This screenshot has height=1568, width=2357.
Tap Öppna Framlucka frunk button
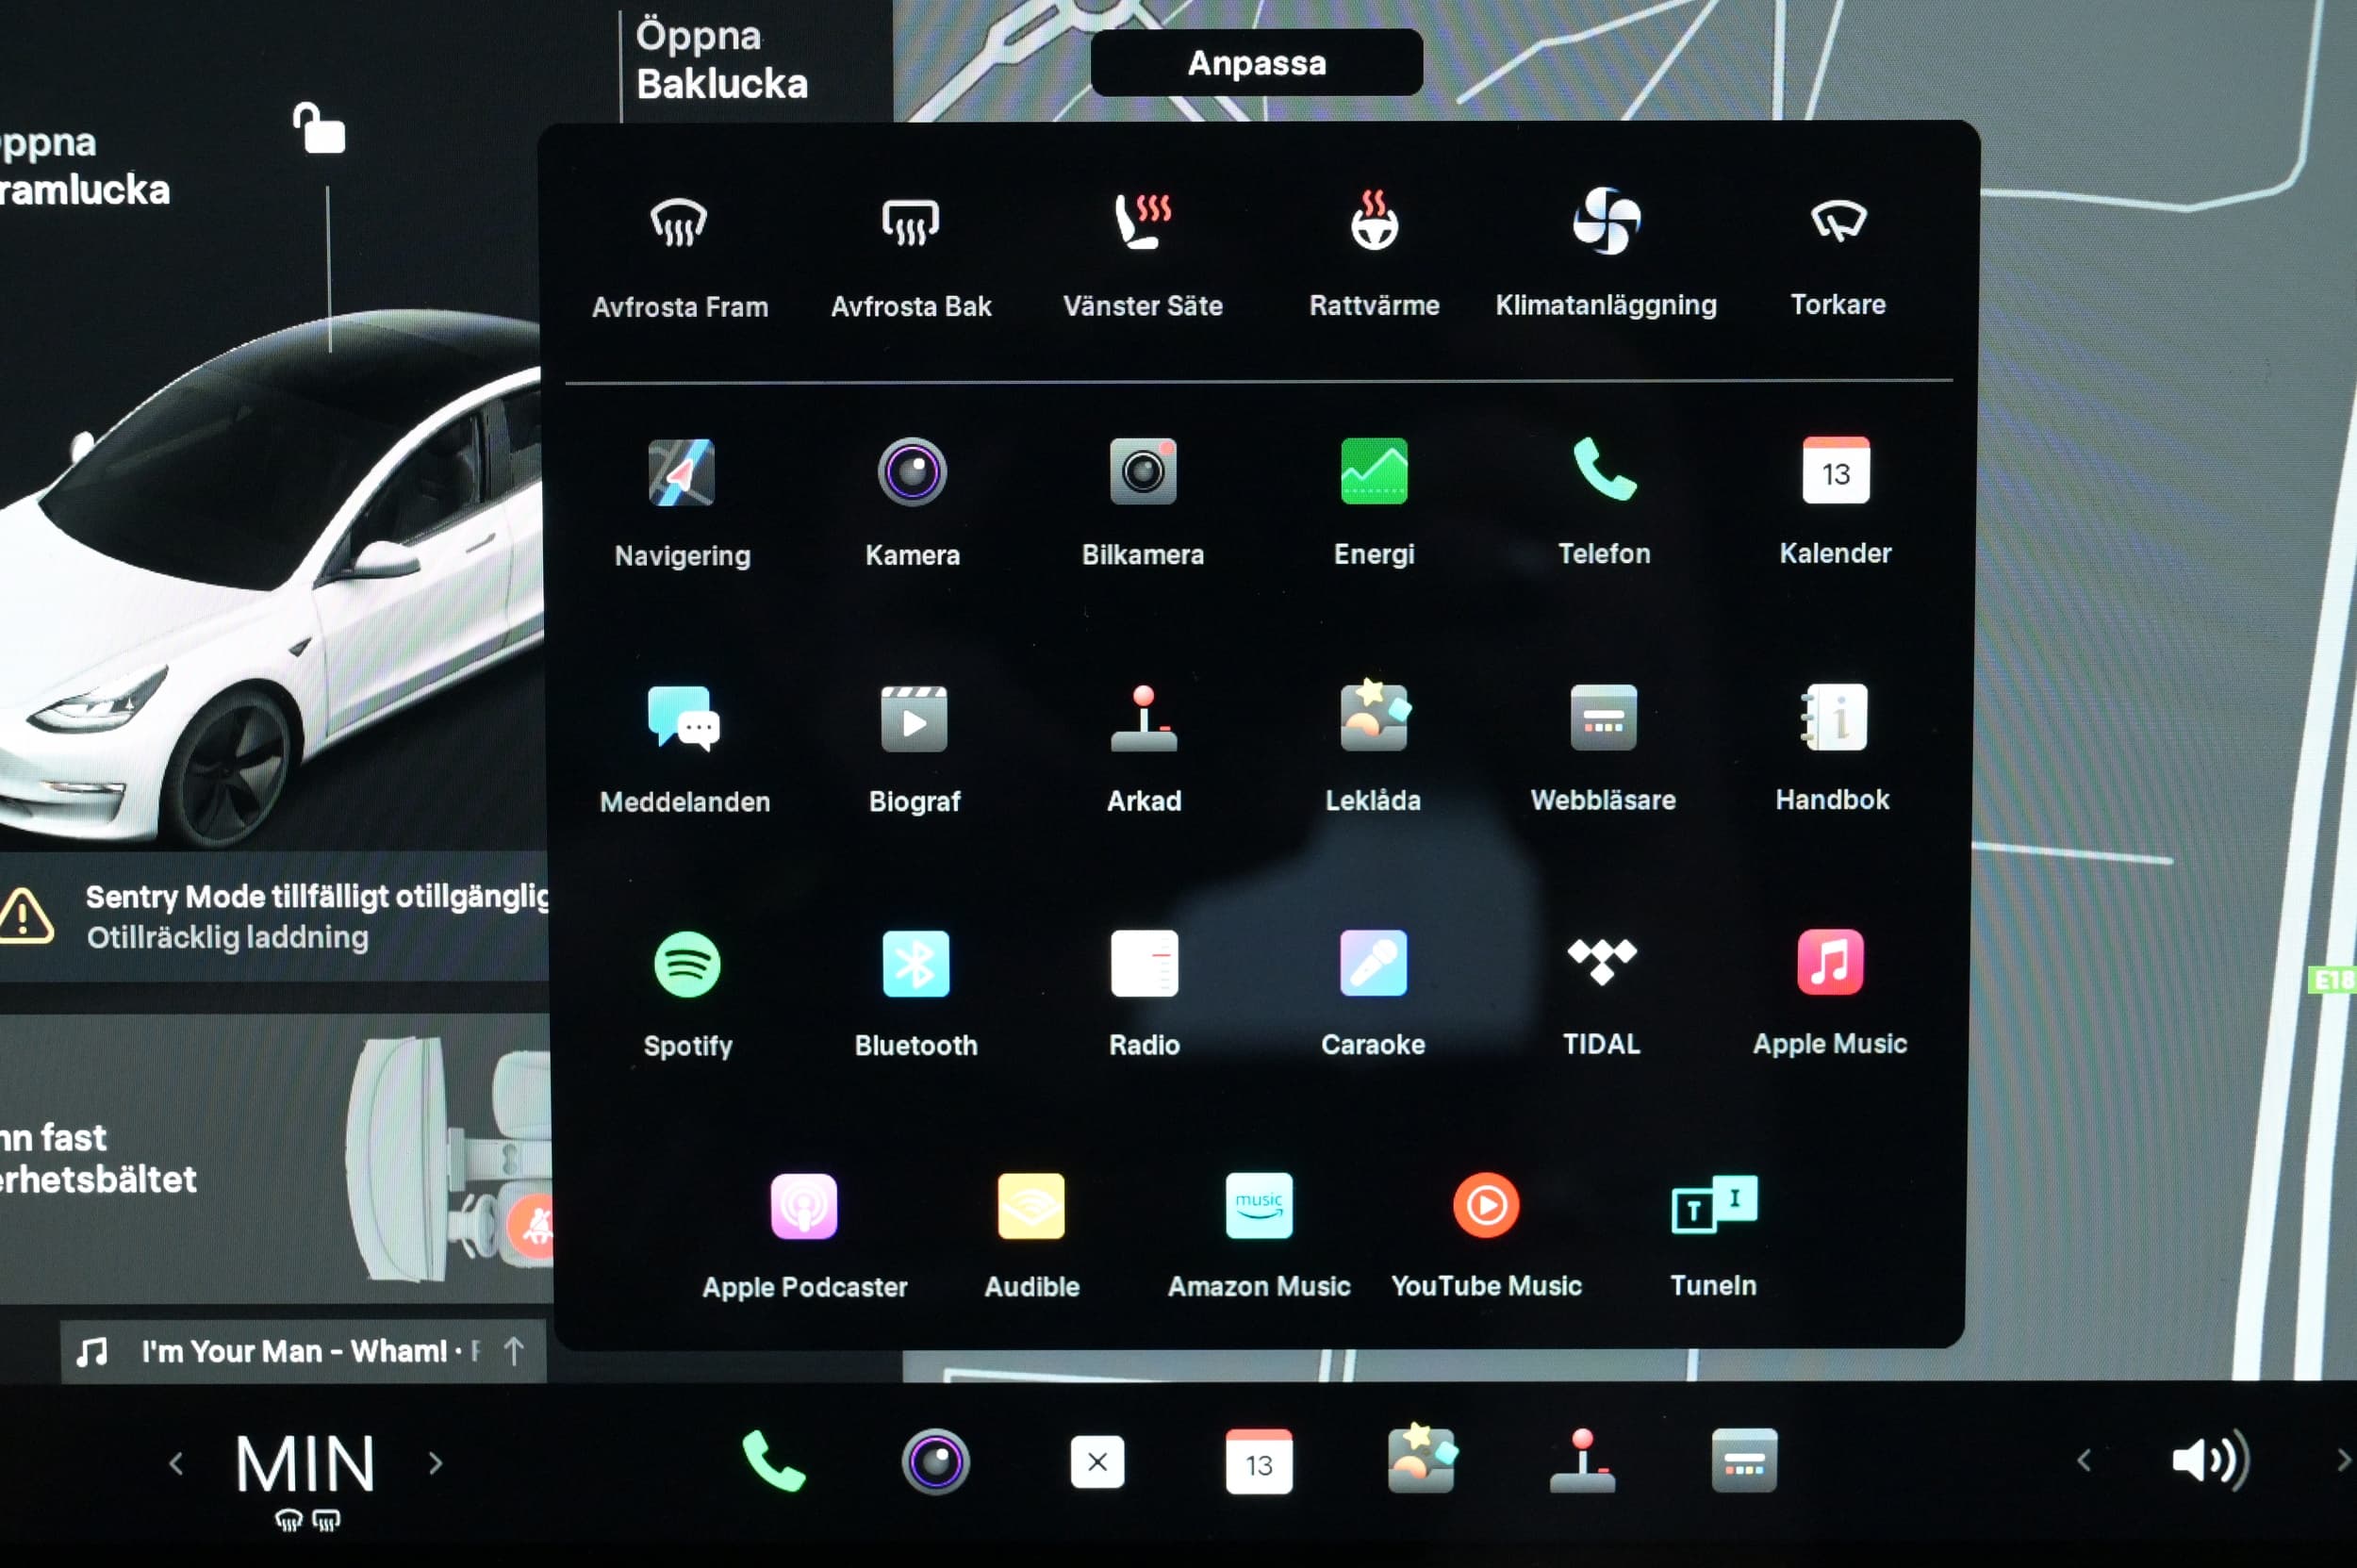coord(85,167)
